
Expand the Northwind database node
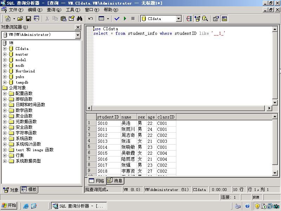pyautogui.click(x=5, y=71)
